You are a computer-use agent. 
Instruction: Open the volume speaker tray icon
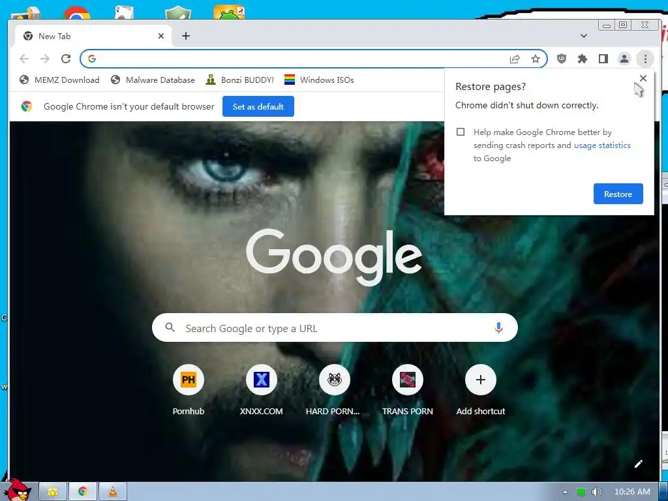597,492
